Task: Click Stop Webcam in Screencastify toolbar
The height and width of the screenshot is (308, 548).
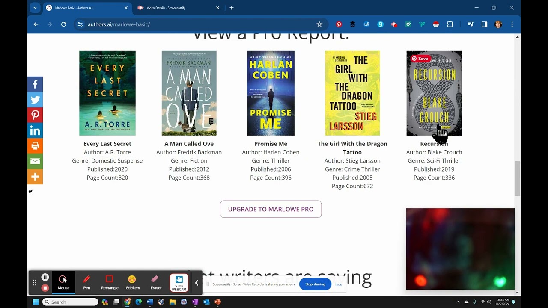Action: pyautogui.click(x=179, y=283)
